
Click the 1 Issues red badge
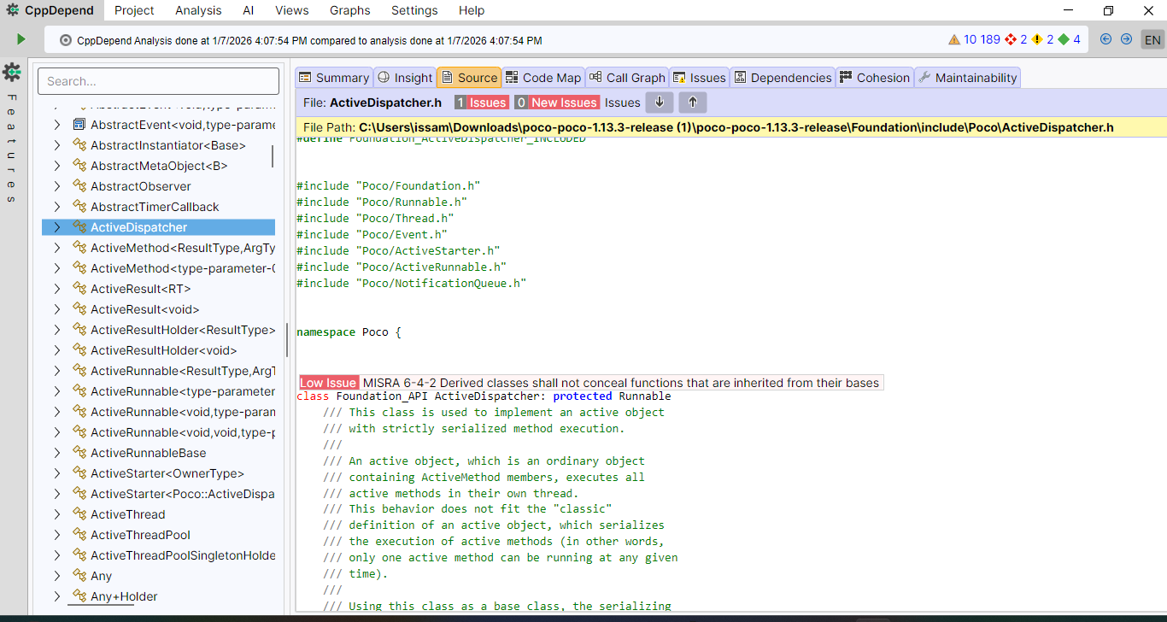[x=481, y=102]
